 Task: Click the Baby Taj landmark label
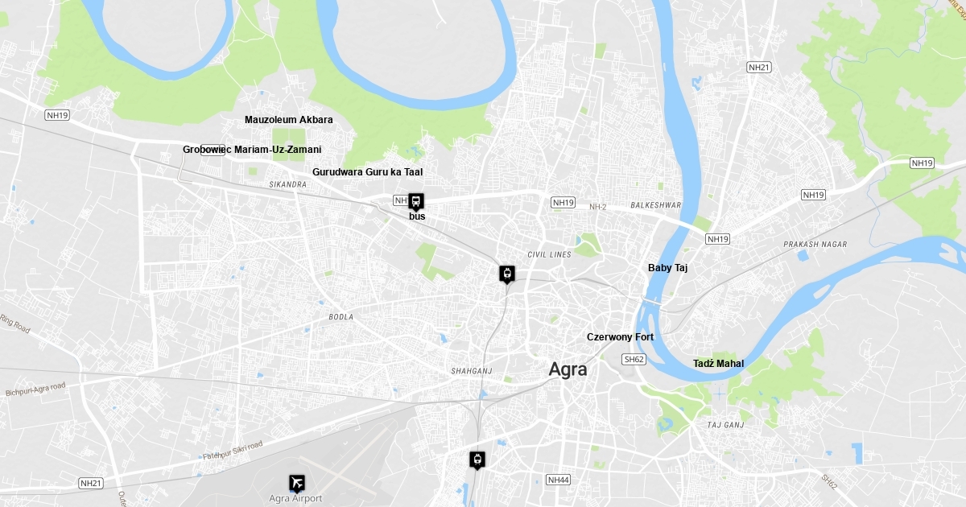667,268
